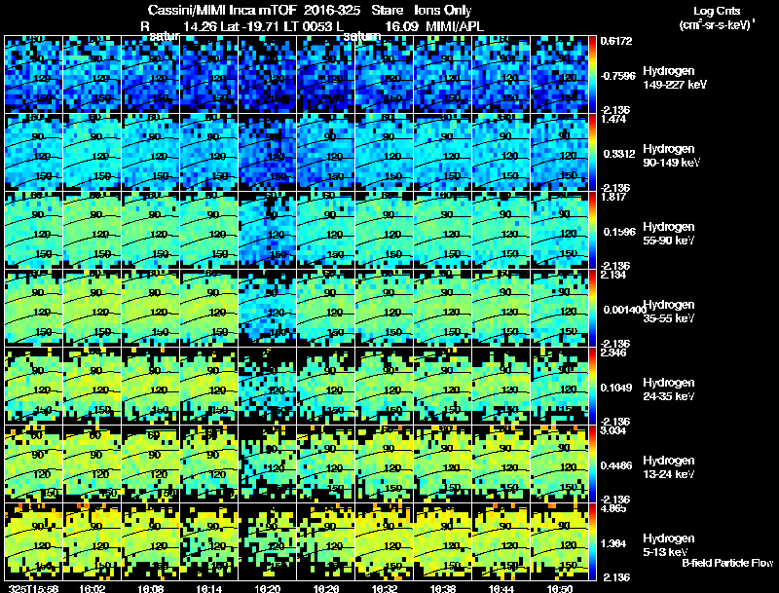
Task: Select the 16:38 image in Hydrogen 149-227 keV row
Action: (x=443, y=74)
